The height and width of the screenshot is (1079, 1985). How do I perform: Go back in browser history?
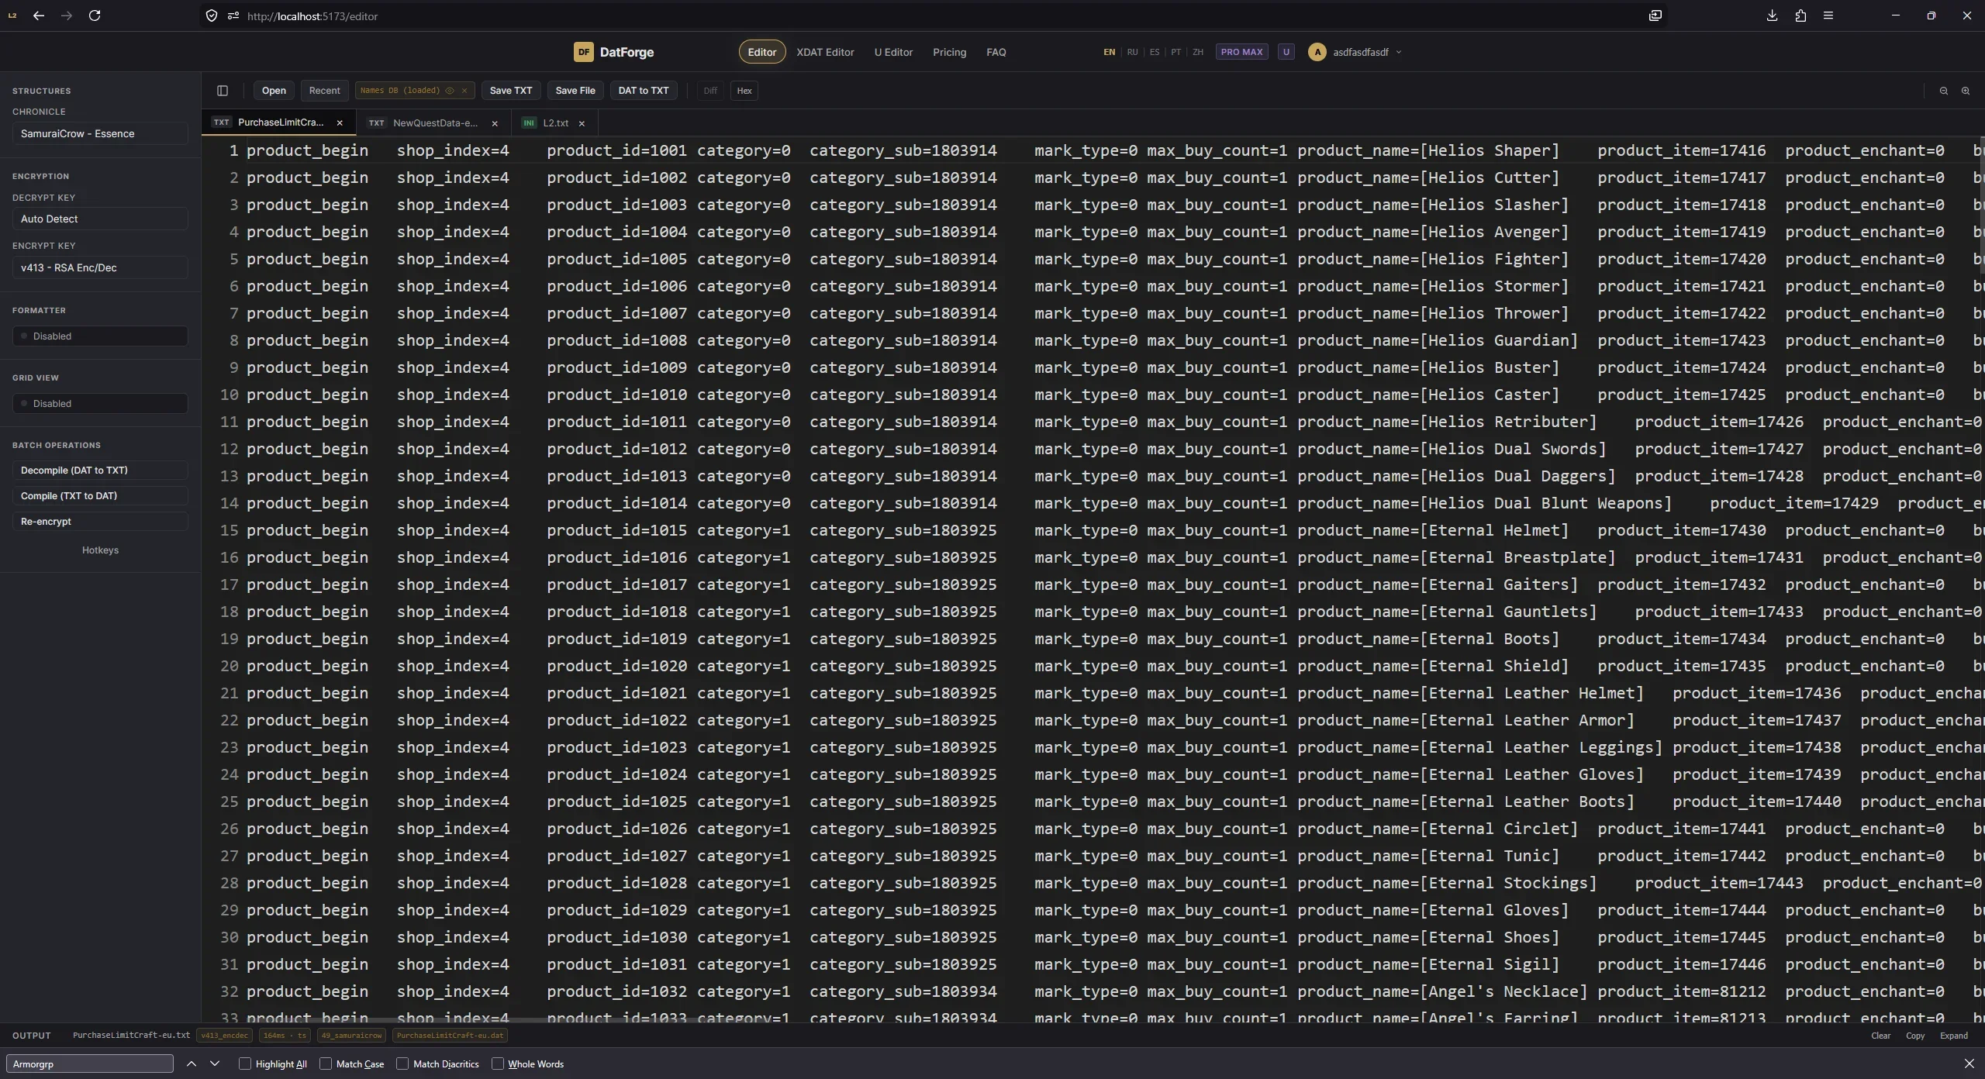point(39,16)
